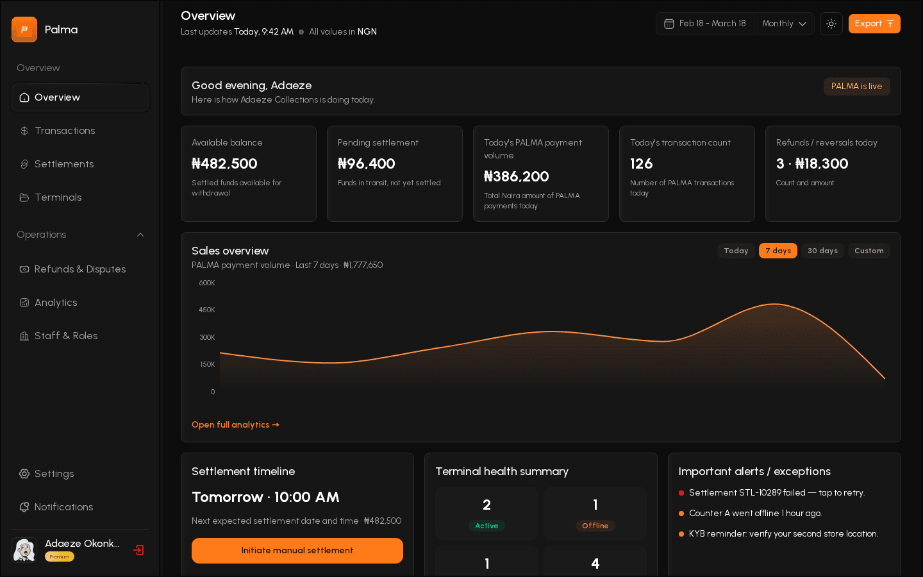The height and width of the screenshot is (577, 923).
Task: Collapse the Operations section chevron
Action: (x=140, y=235)
